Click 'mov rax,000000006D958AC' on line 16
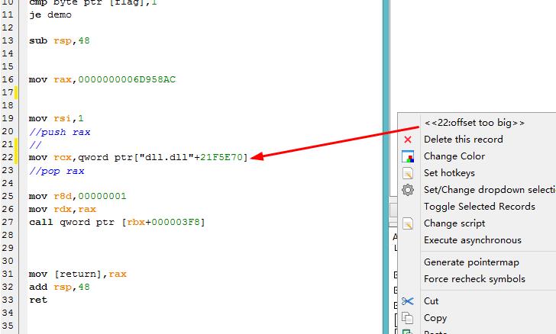This screenshot has height=334, width=556. tap(102, 79)
